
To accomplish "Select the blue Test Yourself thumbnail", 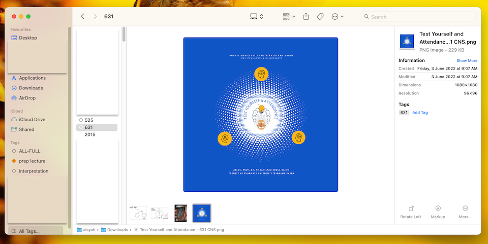I will [x=202, y=213].
